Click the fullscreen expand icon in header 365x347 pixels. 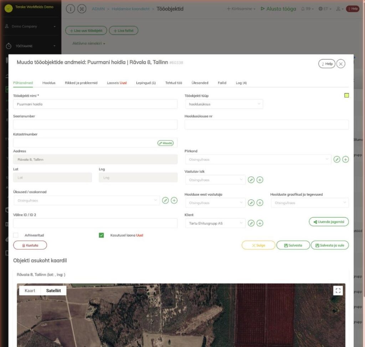(82, 9)
